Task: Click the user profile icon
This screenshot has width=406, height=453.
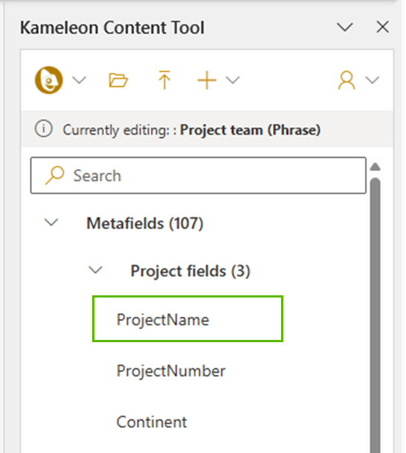Action: pos(347,80)
